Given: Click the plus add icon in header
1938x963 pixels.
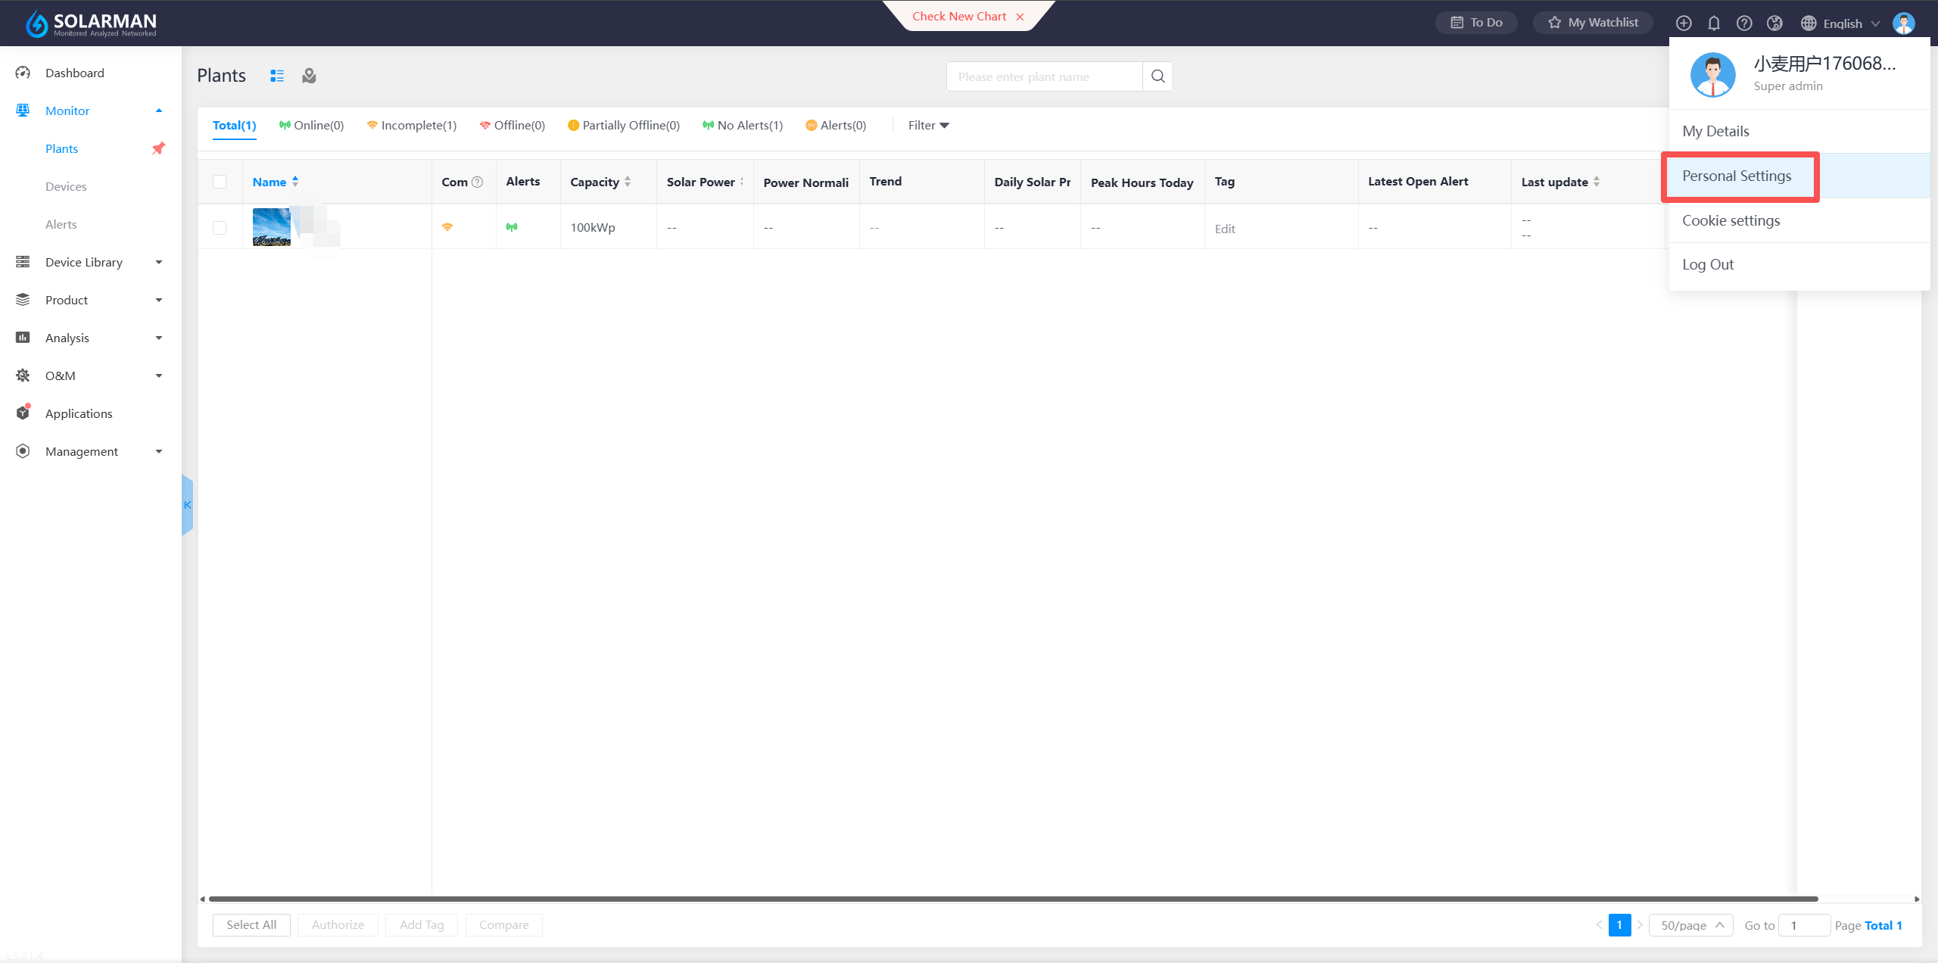Looking at the screenshot, I should coord(1684,23).
